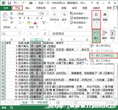Click the 单元格 cells group button
The image size is (118, 110).
pyautogui.click(x=96, y=20)
